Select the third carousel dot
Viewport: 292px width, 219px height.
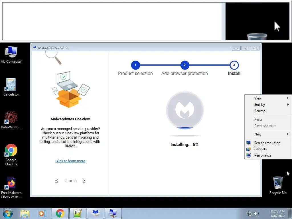click(x=75, y=181)
